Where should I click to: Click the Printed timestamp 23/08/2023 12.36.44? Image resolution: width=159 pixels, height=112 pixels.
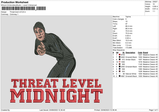109,110
